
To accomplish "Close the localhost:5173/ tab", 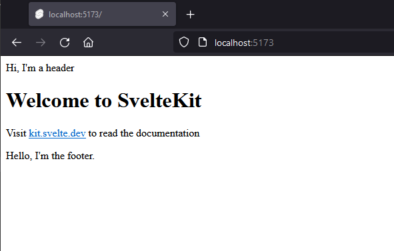I will (165, 14).
